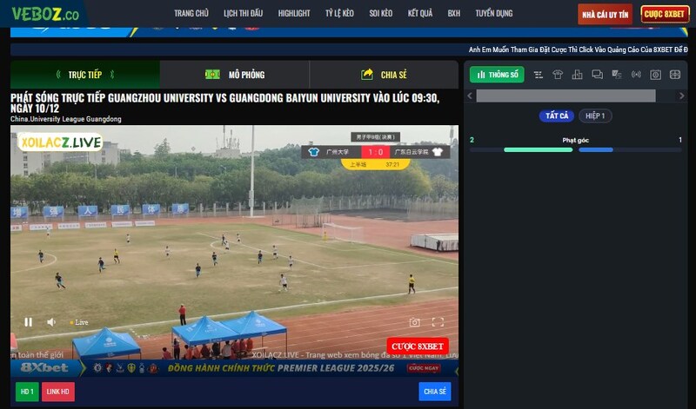The height and width of the screenshot is (409, 696).
Task: Switch to the MÔ PHỎNG tab
Action: tap(235, 75)
